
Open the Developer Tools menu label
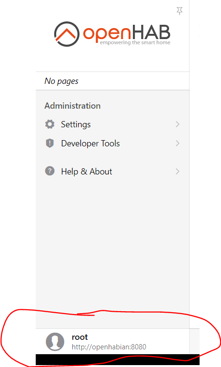tap(90, 143)
